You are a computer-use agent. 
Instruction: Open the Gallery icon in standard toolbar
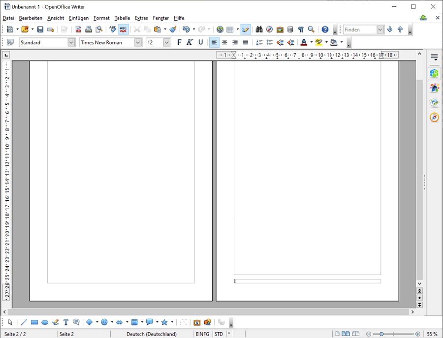280,30
